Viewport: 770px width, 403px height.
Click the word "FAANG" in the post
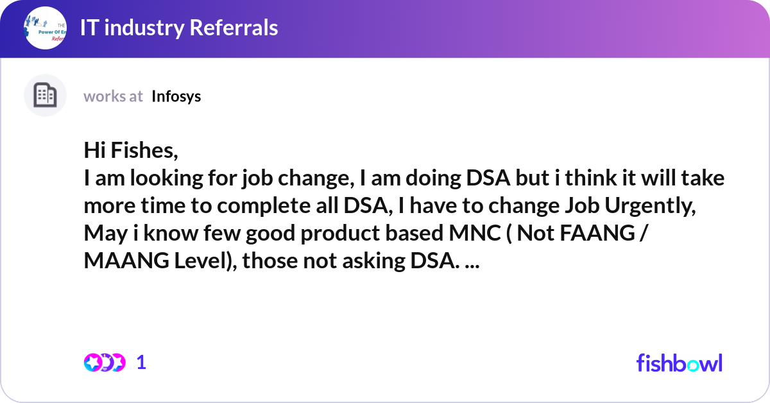(x=598, y=233)
